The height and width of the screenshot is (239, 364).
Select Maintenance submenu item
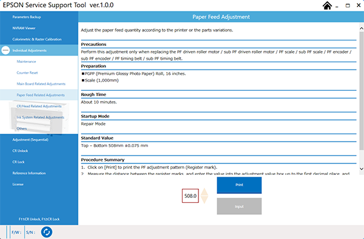(26, 62)
